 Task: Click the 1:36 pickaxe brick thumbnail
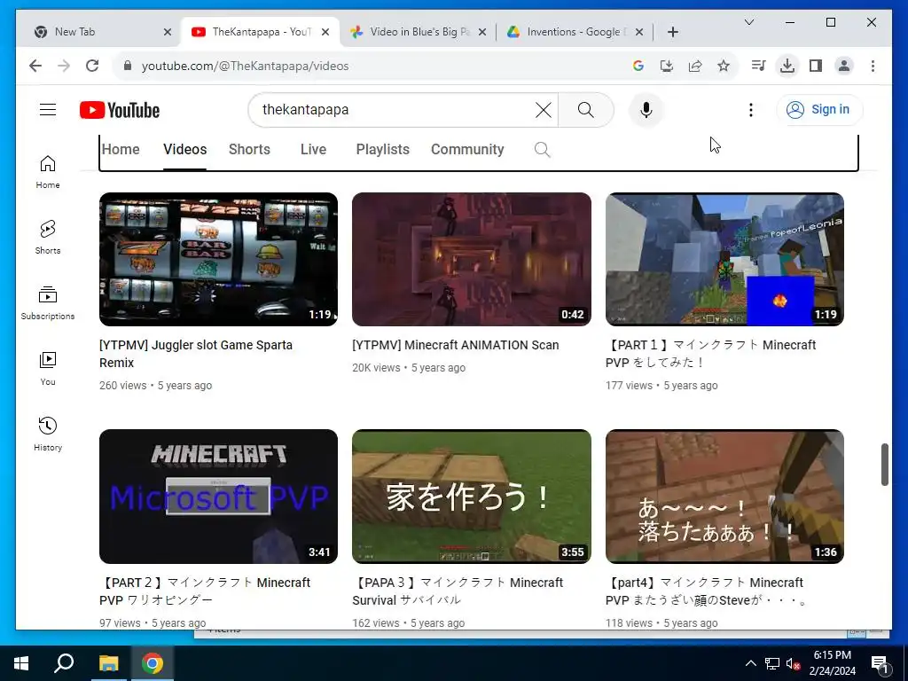point(724,497)
